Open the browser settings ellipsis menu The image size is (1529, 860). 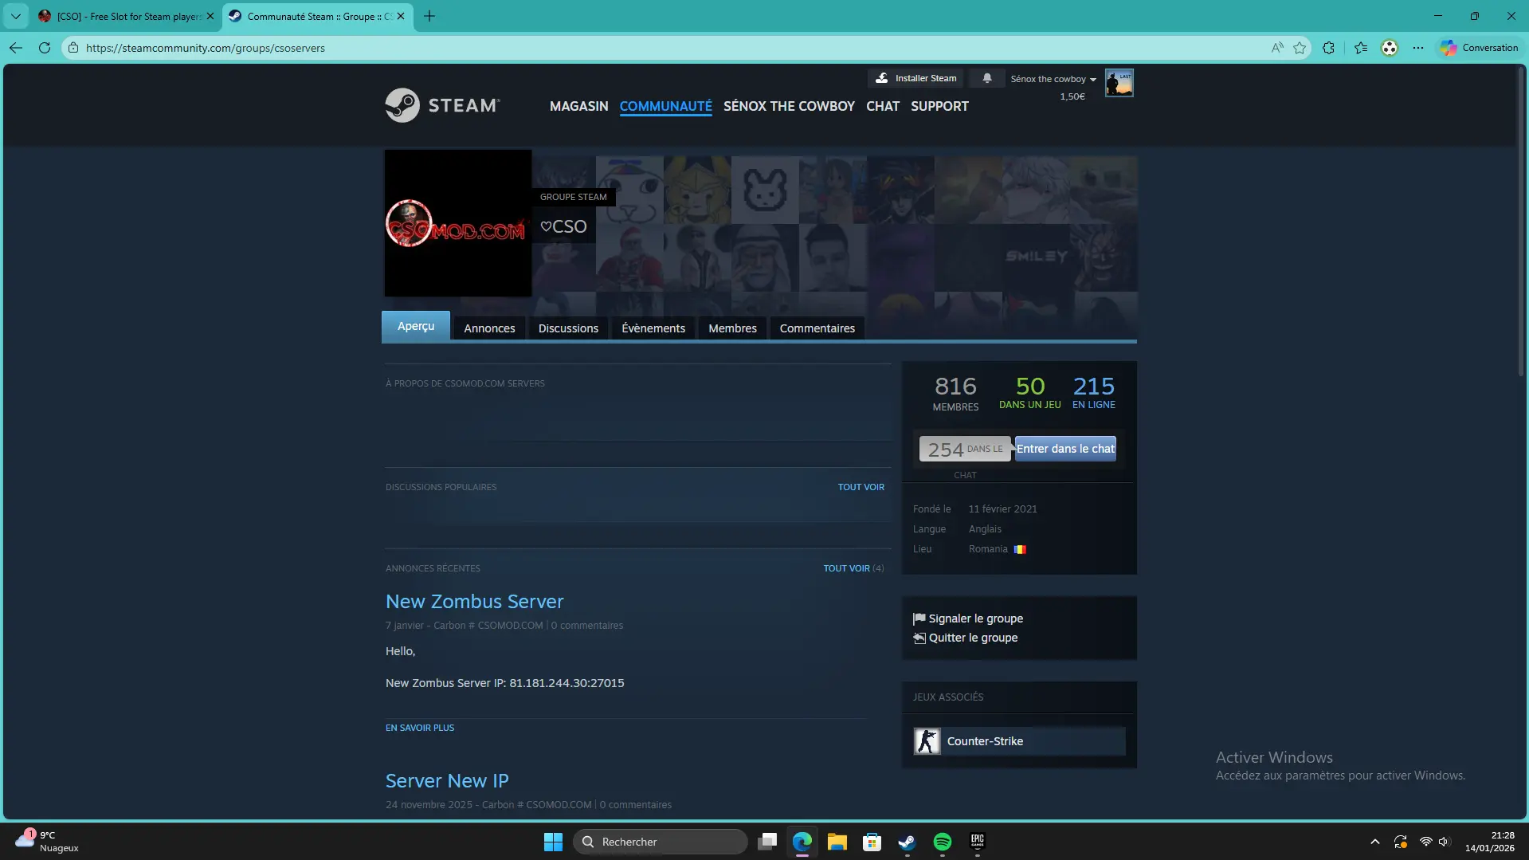1418,48
